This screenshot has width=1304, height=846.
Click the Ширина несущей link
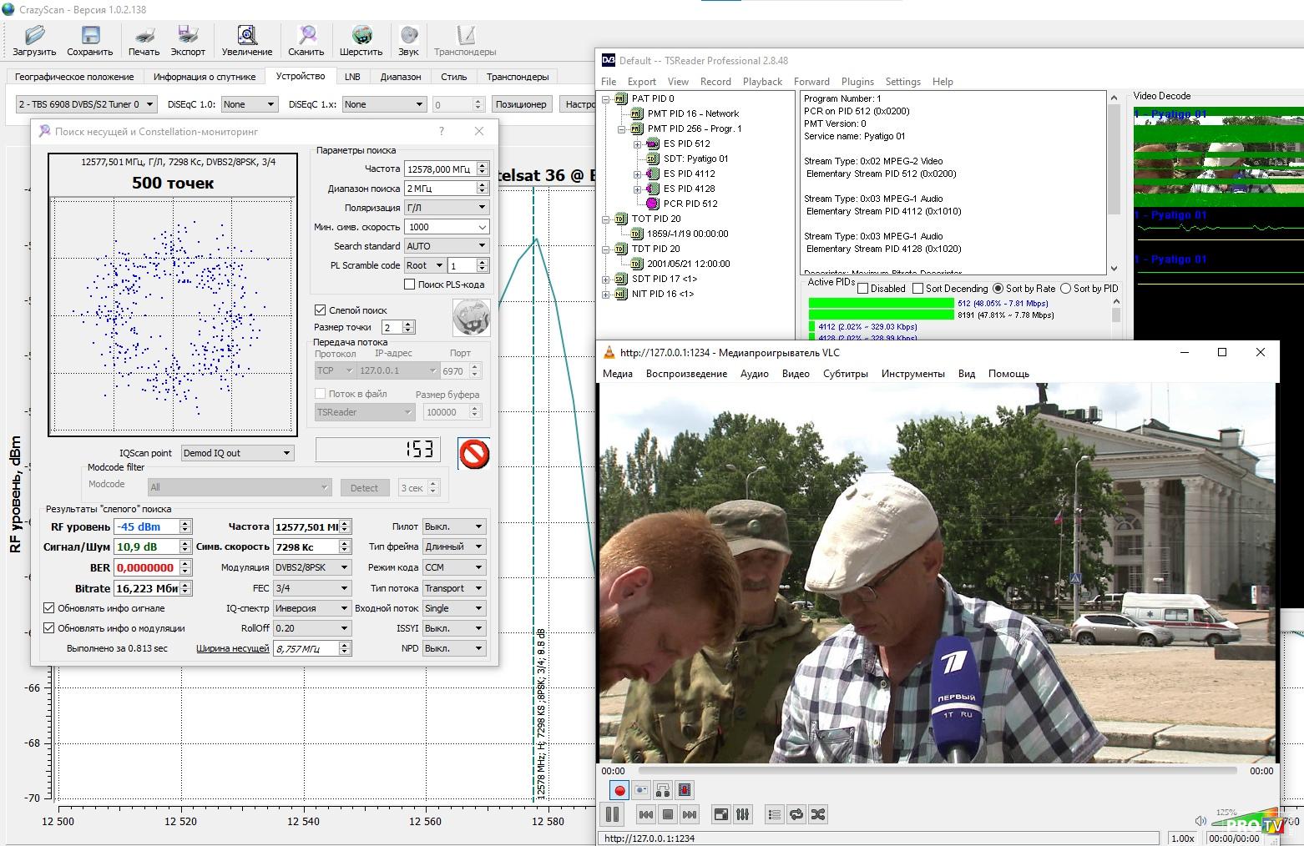232,648
